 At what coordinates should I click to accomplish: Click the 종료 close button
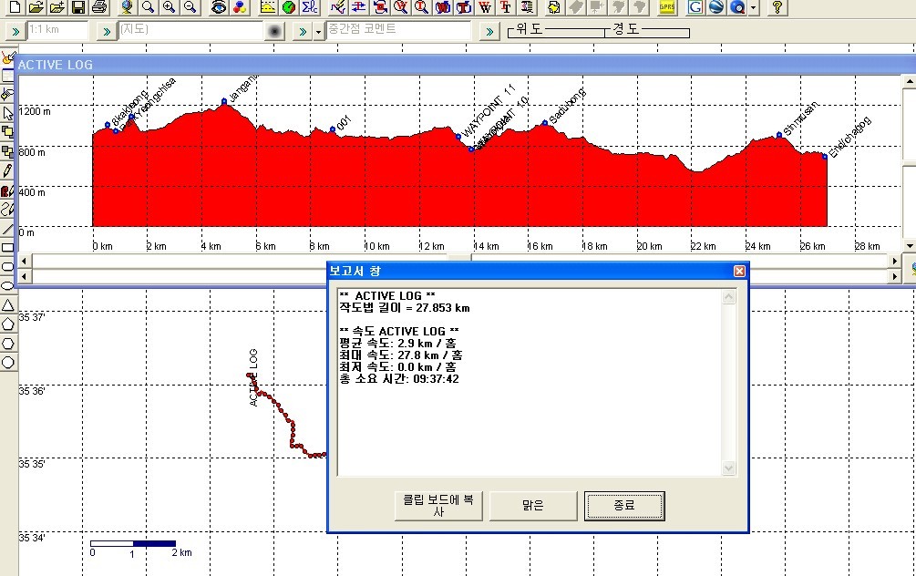[624, 506]
